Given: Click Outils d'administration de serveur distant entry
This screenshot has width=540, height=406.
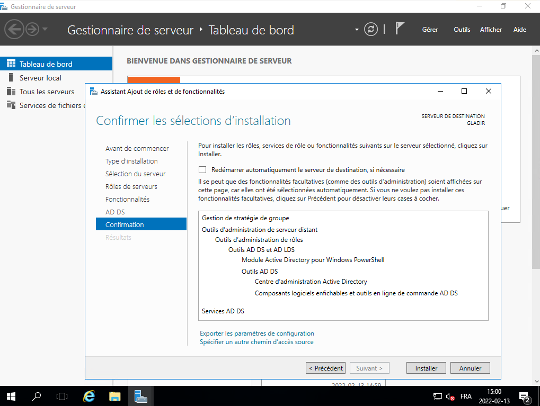Looking at the screenshot, I should [x=260, y=230].
